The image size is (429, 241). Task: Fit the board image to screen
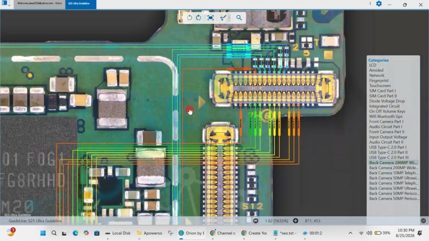point(210,18)
